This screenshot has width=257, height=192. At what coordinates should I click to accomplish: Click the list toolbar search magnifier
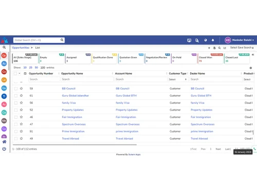click(x=219, y=48)
